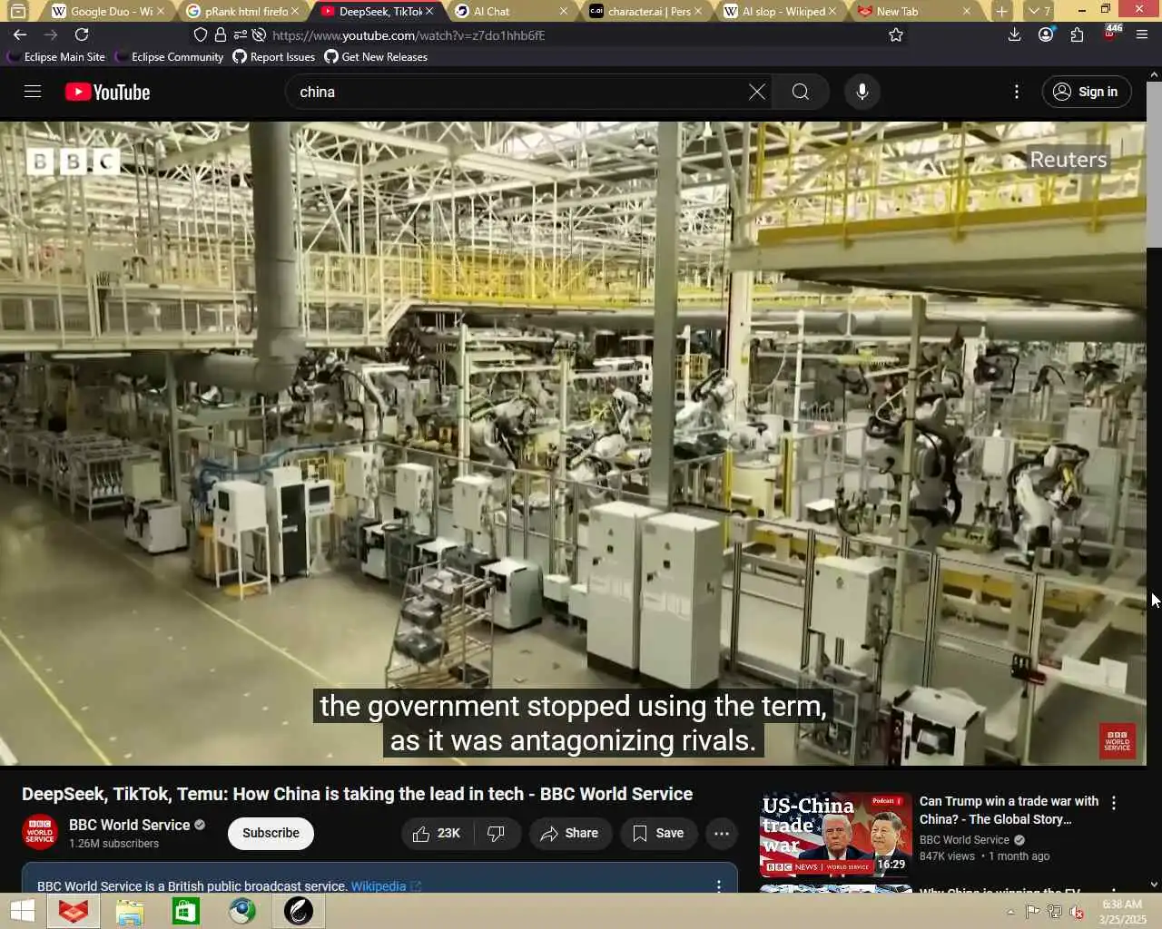Open the feather-icon app in taskbar
Image resolution: width=1162 pixels, height=929 pixels.
pos(299,911)
